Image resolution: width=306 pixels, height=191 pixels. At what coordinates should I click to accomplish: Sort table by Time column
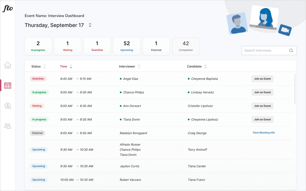point(71,67)
